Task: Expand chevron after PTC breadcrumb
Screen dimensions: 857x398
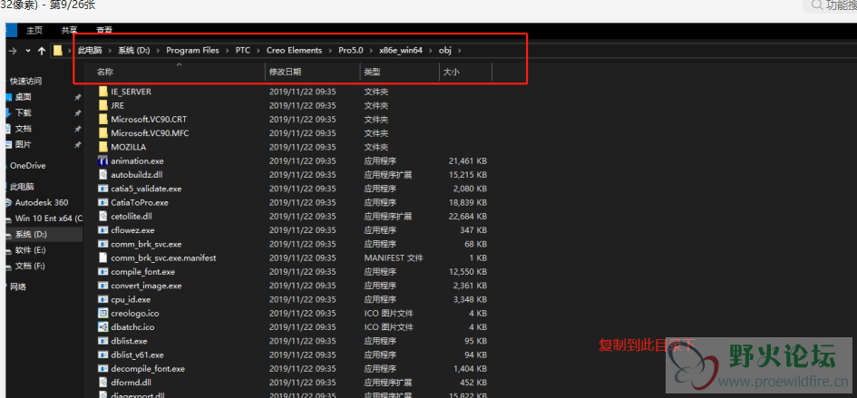Action: click(258, 50)
